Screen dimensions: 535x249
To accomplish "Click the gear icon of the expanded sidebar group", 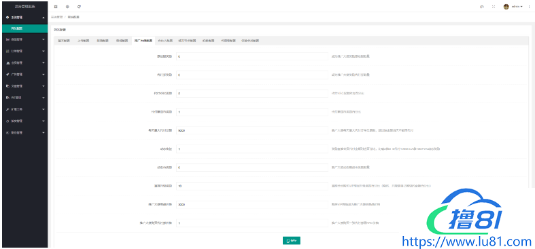I will coord(7,18).
